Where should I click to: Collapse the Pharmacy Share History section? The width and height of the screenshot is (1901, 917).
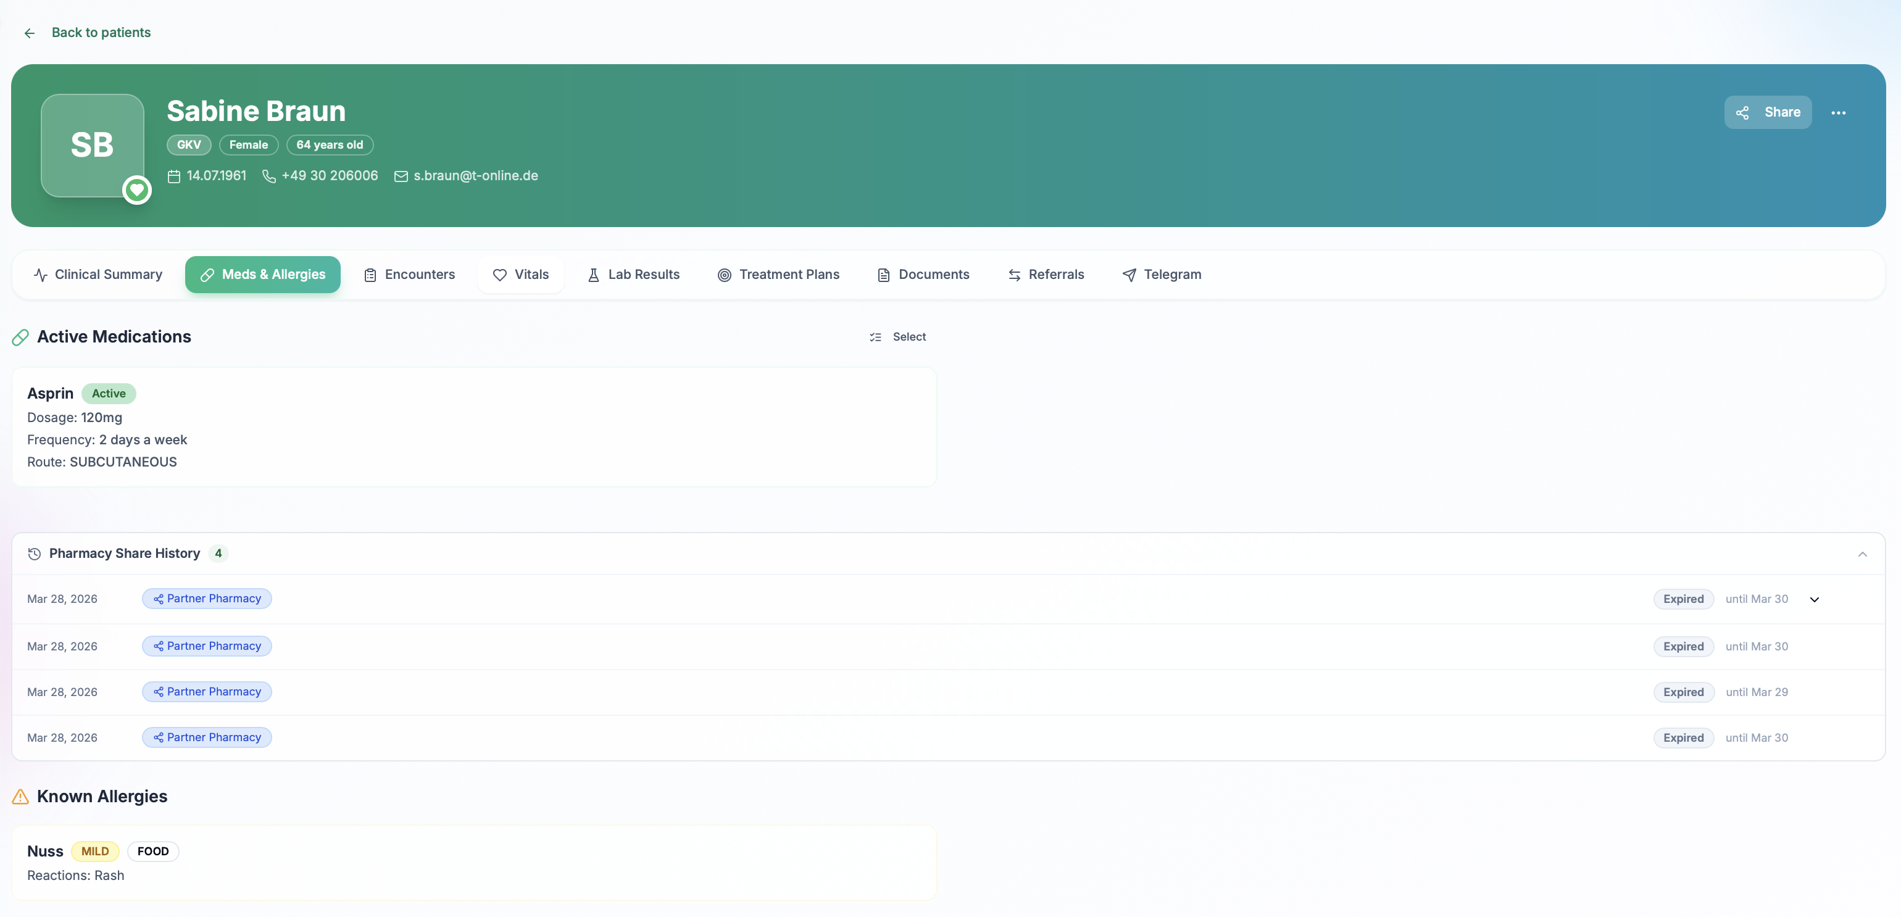coord(1863,554)
